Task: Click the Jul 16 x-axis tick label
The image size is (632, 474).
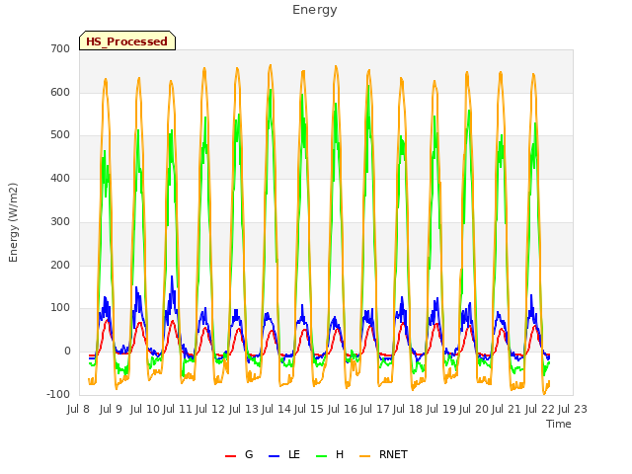Action: tap(342, 409)
